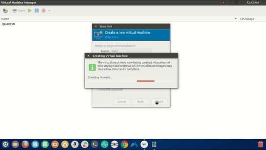
Task: Open the toggle-switch settings dock icon
Action: coord(85,145)
